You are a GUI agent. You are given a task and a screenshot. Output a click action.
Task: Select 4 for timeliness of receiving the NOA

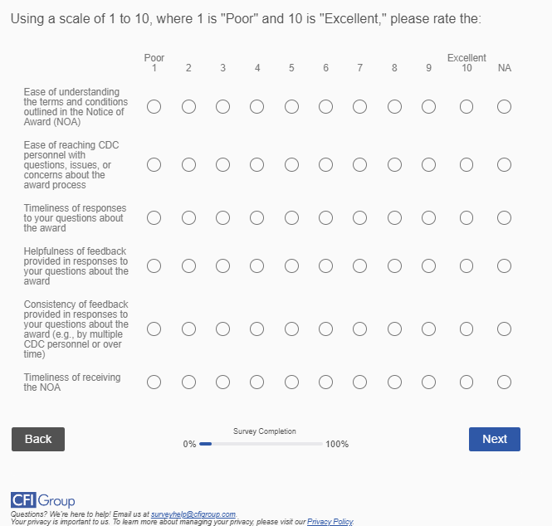tap(257, 382)
